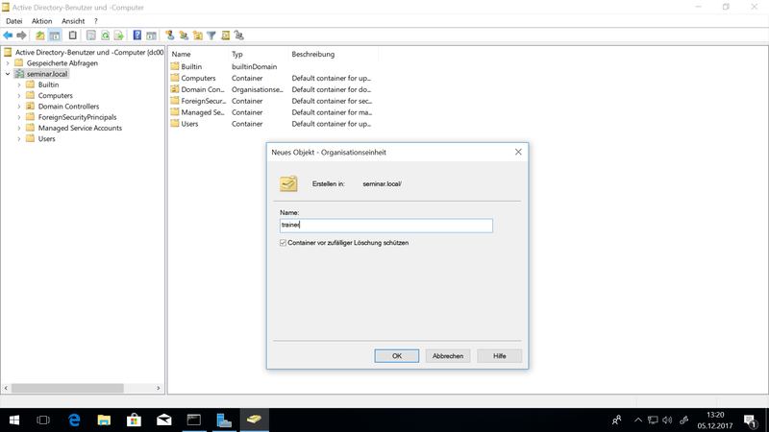The width and height of the screenshot is (769, 432).
Task: Click the add-to-group toolbar icon
Action: (238, 36)
